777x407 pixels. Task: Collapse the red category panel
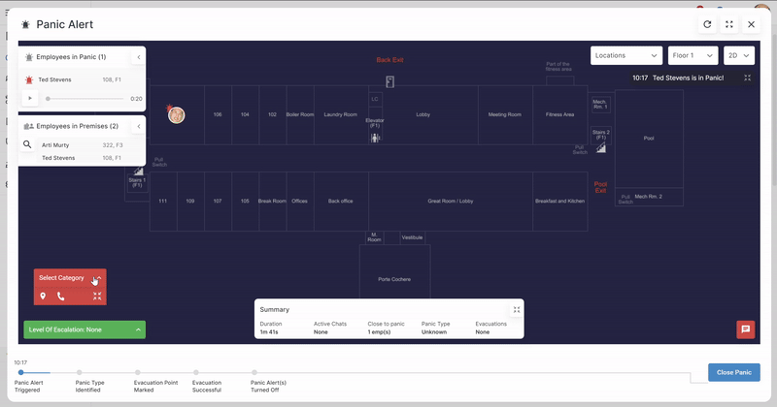[97, 278]
